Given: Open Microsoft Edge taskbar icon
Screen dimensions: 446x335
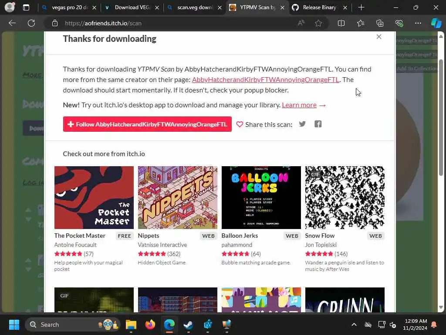Looking at the screenshot, I should 169,325.
